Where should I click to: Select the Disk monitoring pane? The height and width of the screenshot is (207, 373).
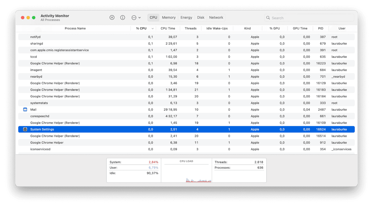(x=201, y=17)
